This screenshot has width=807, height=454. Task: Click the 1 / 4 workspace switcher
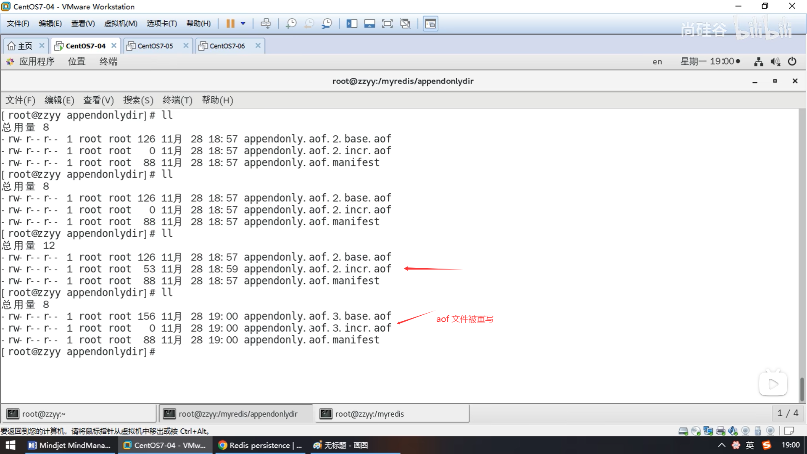[x=788, y=414]
